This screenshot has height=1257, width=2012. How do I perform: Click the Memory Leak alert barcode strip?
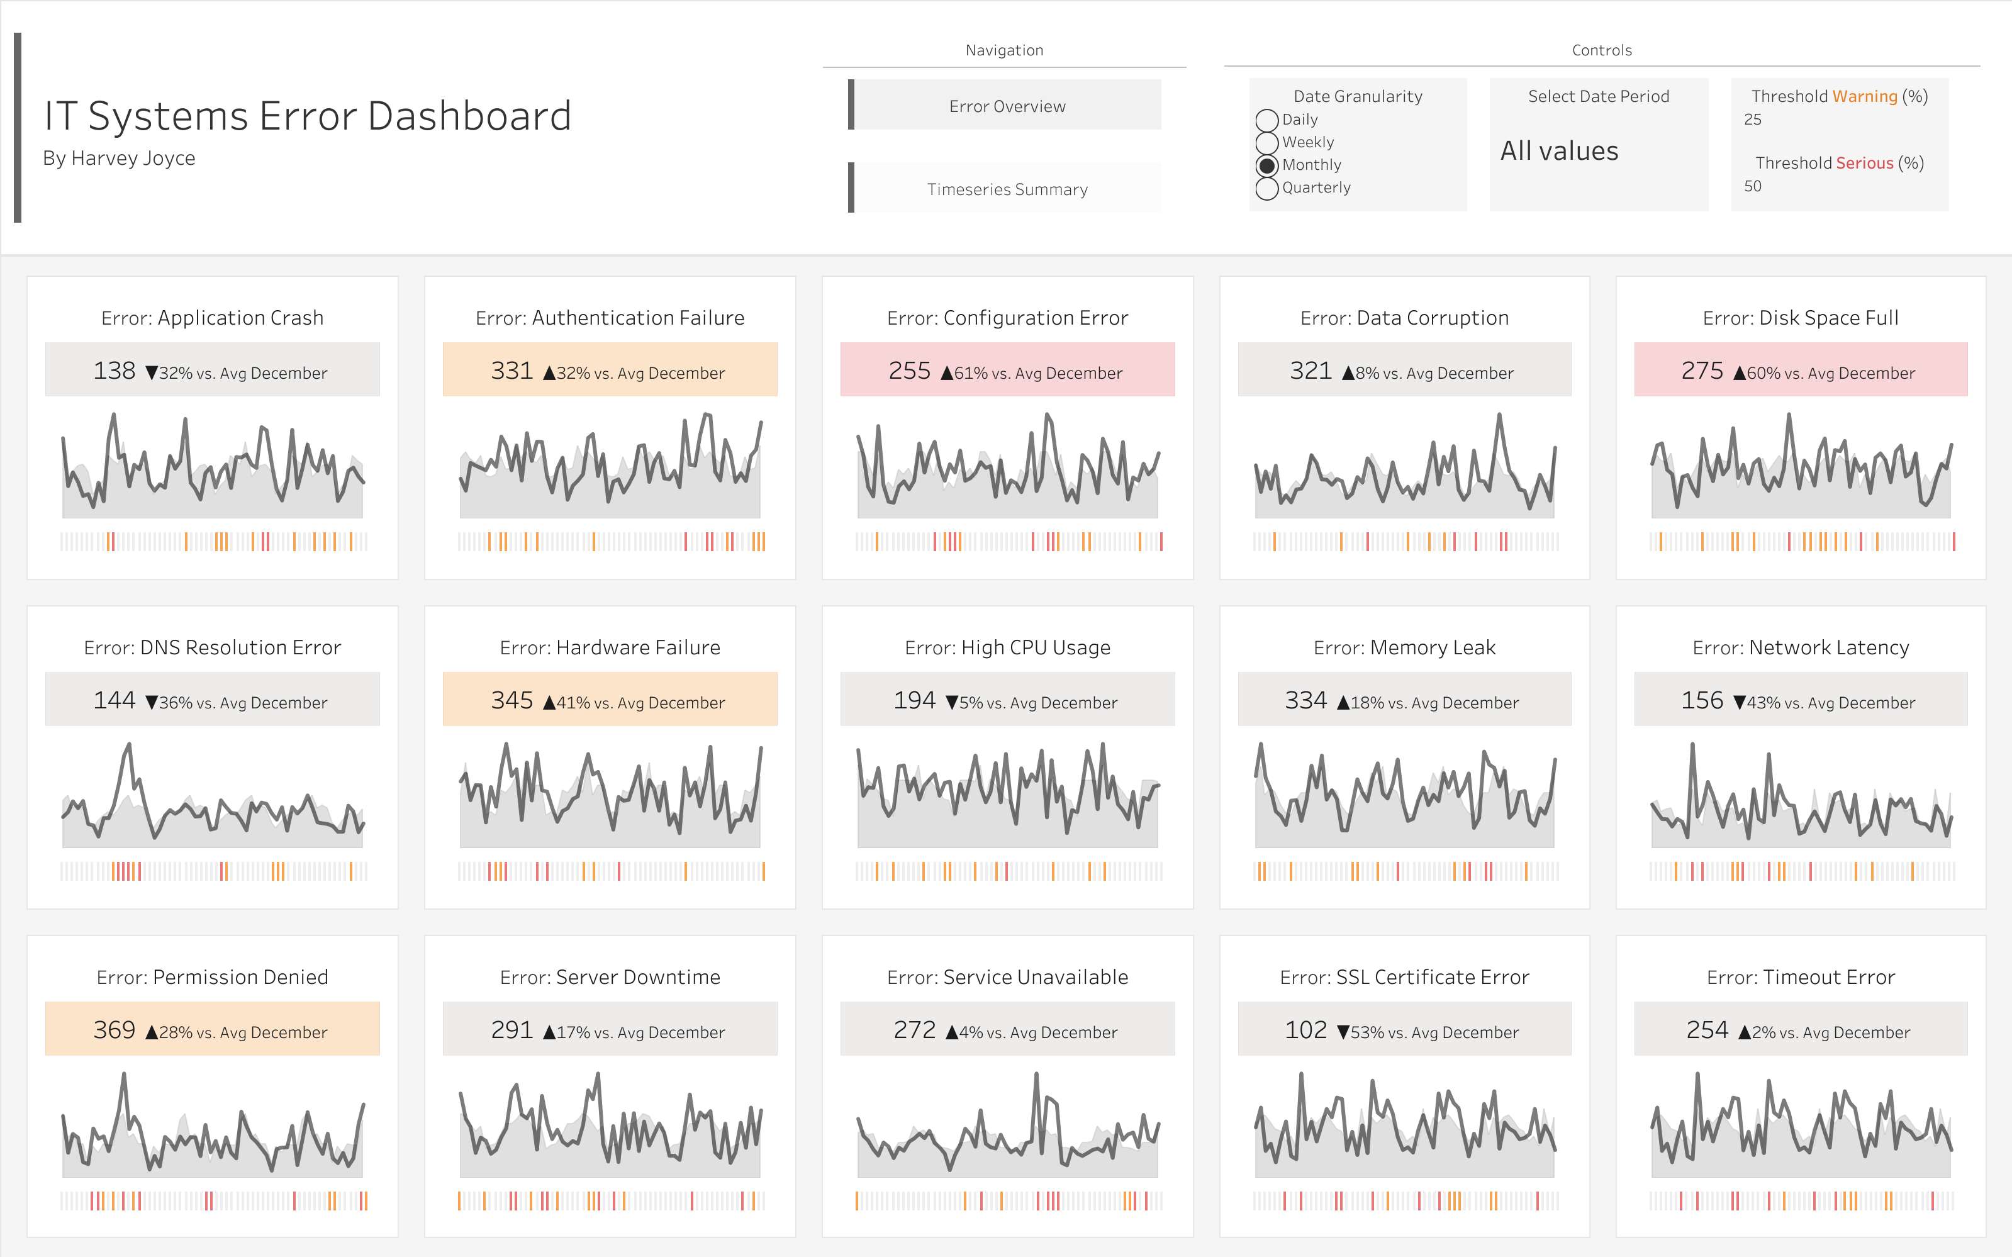[1404, 871]
